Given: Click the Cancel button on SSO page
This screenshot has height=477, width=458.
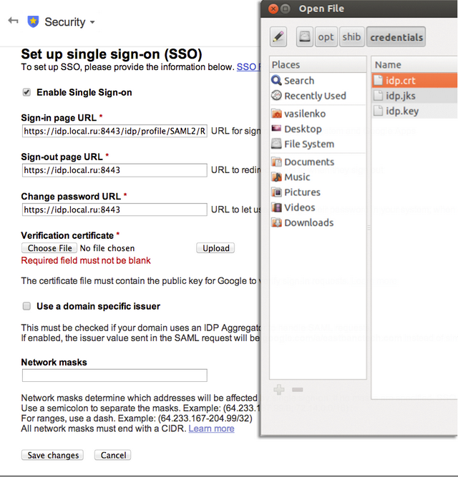Looking at the screenshot, I should [113, 455].
